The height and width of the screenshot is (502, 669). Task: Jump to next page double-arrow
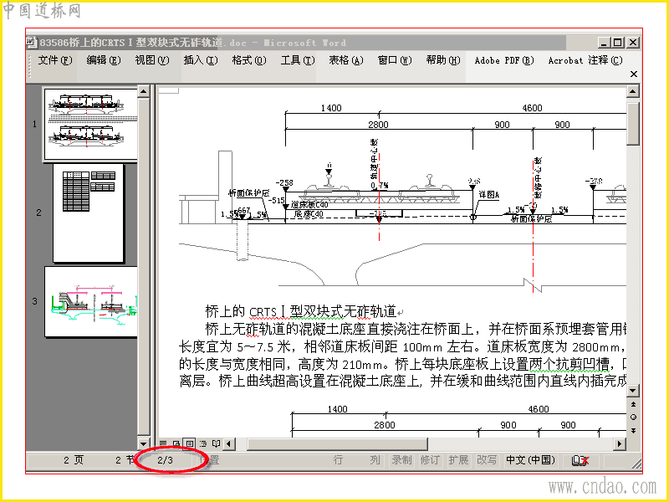click(x=633, y=430)
